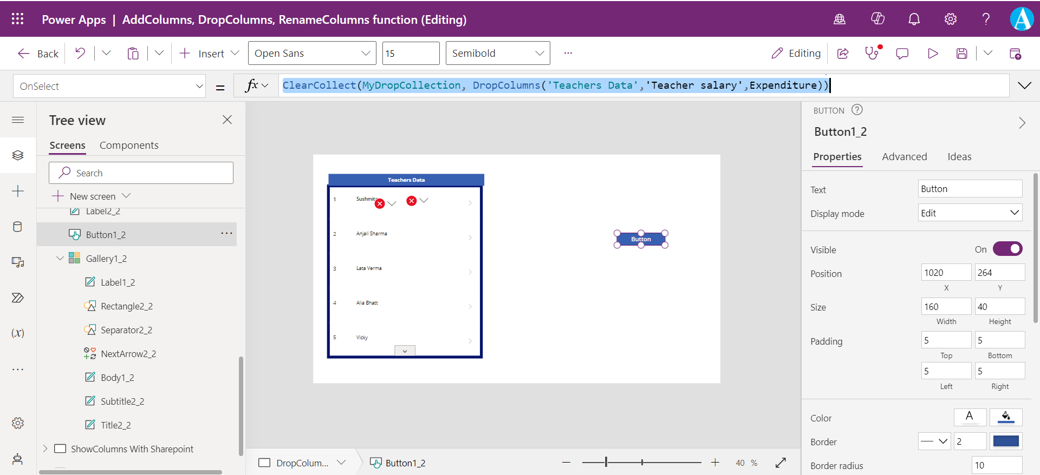The width and height of the screenshot is (1040, 475).
Task: Click the Save icon in toolbar
Action: [961, 53]
